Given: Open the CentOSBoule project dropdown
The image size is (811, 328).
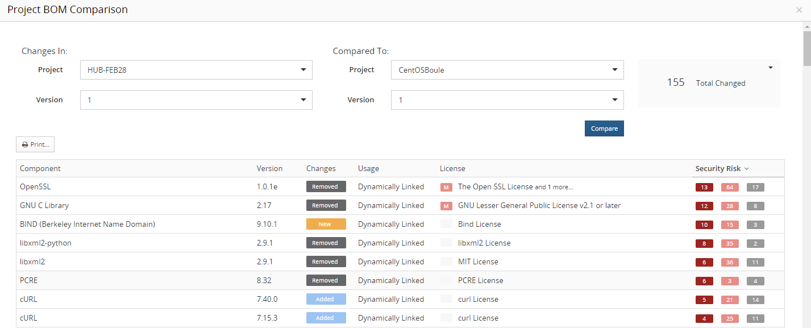Looking at the screenshot, I should [x=508, y=70].
